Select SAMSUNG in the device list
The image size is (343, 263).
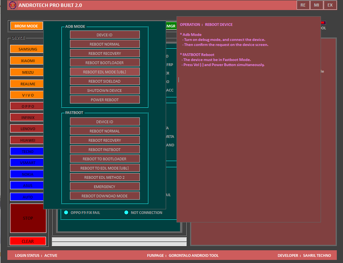tap(27, 49)
